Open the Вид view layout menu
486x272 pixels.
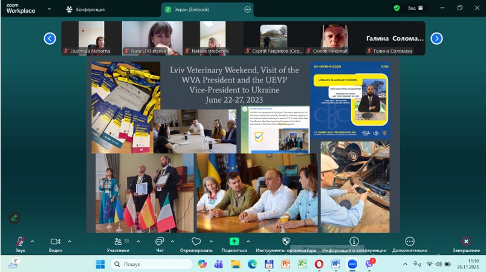click(x=415, y=8)
